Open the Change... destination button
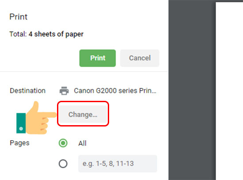Image resolution: width=243 pixels, height=180 pixels. pos(83,115)
